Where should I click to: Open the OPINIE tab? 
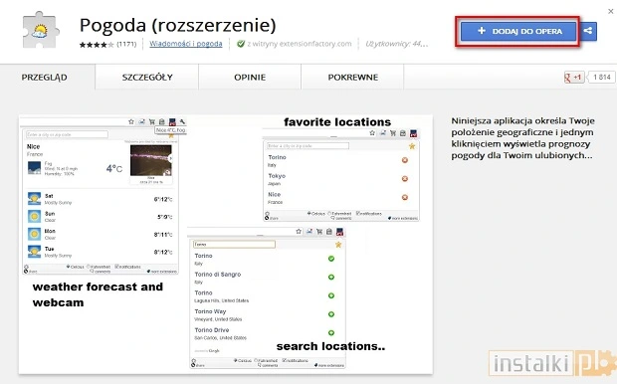coord(250,78)
